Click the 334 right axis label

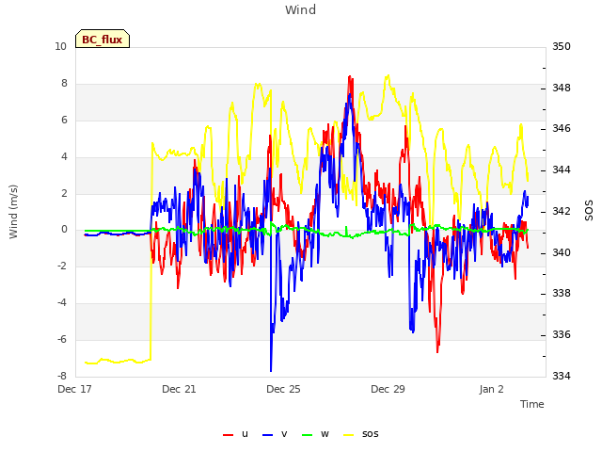point(562,376)
